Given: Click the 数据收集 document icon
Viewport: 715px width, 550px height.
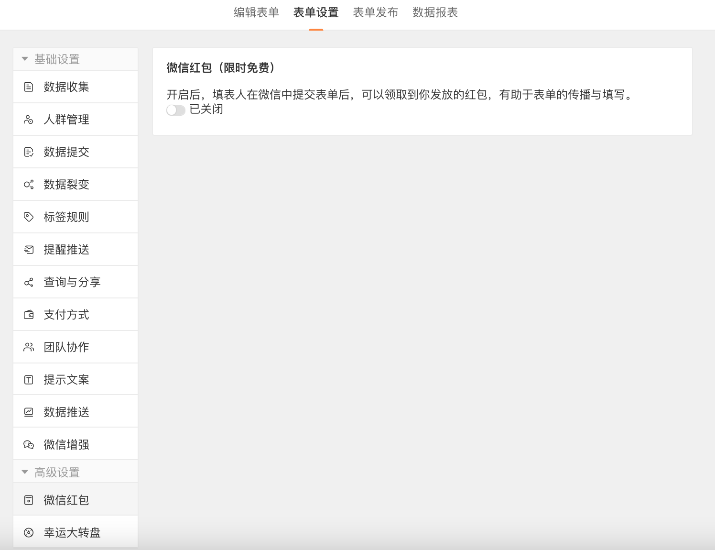Looking at the screenshot, I should coord(29,87).
